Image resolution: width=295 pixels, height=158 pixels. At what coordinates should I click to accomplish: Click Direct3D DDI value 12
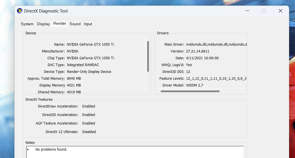tap(188, 72)
